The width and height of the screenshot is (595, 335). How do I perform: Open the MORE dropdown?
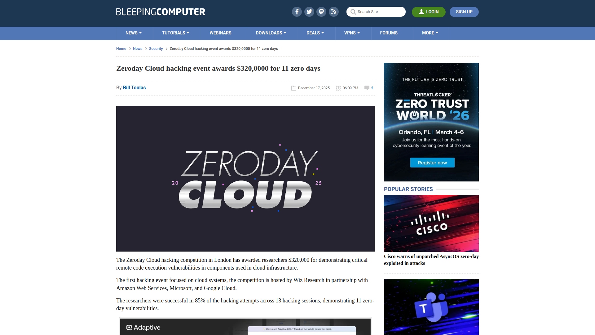point(430,33)
